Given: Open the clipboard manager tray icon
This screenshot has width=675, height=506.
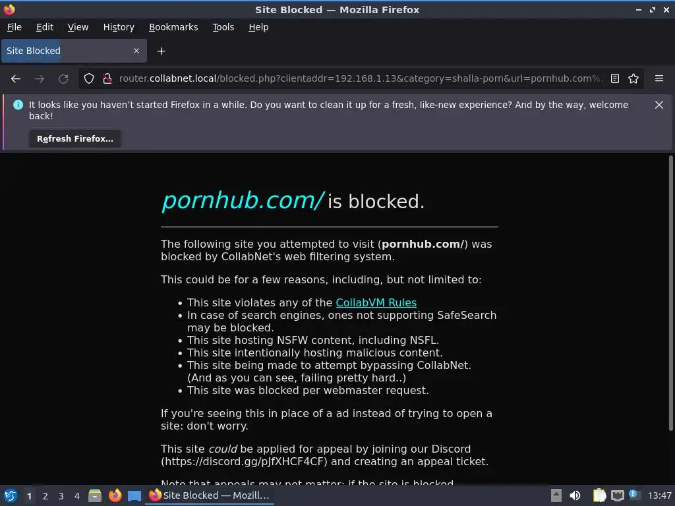Looking at the screenshot, I should click(x=599, y=495).
